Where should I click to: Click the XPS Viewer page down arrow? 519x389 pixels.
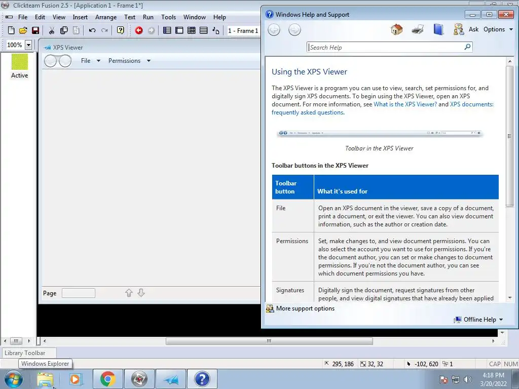tap(141, 293)
